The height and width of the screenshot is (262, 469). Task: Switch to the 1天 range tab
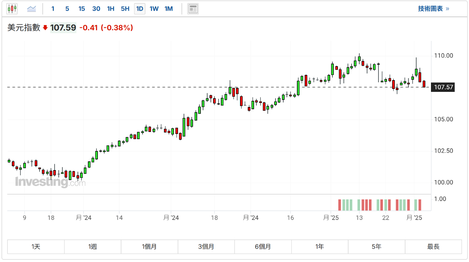tap(36, 247)
